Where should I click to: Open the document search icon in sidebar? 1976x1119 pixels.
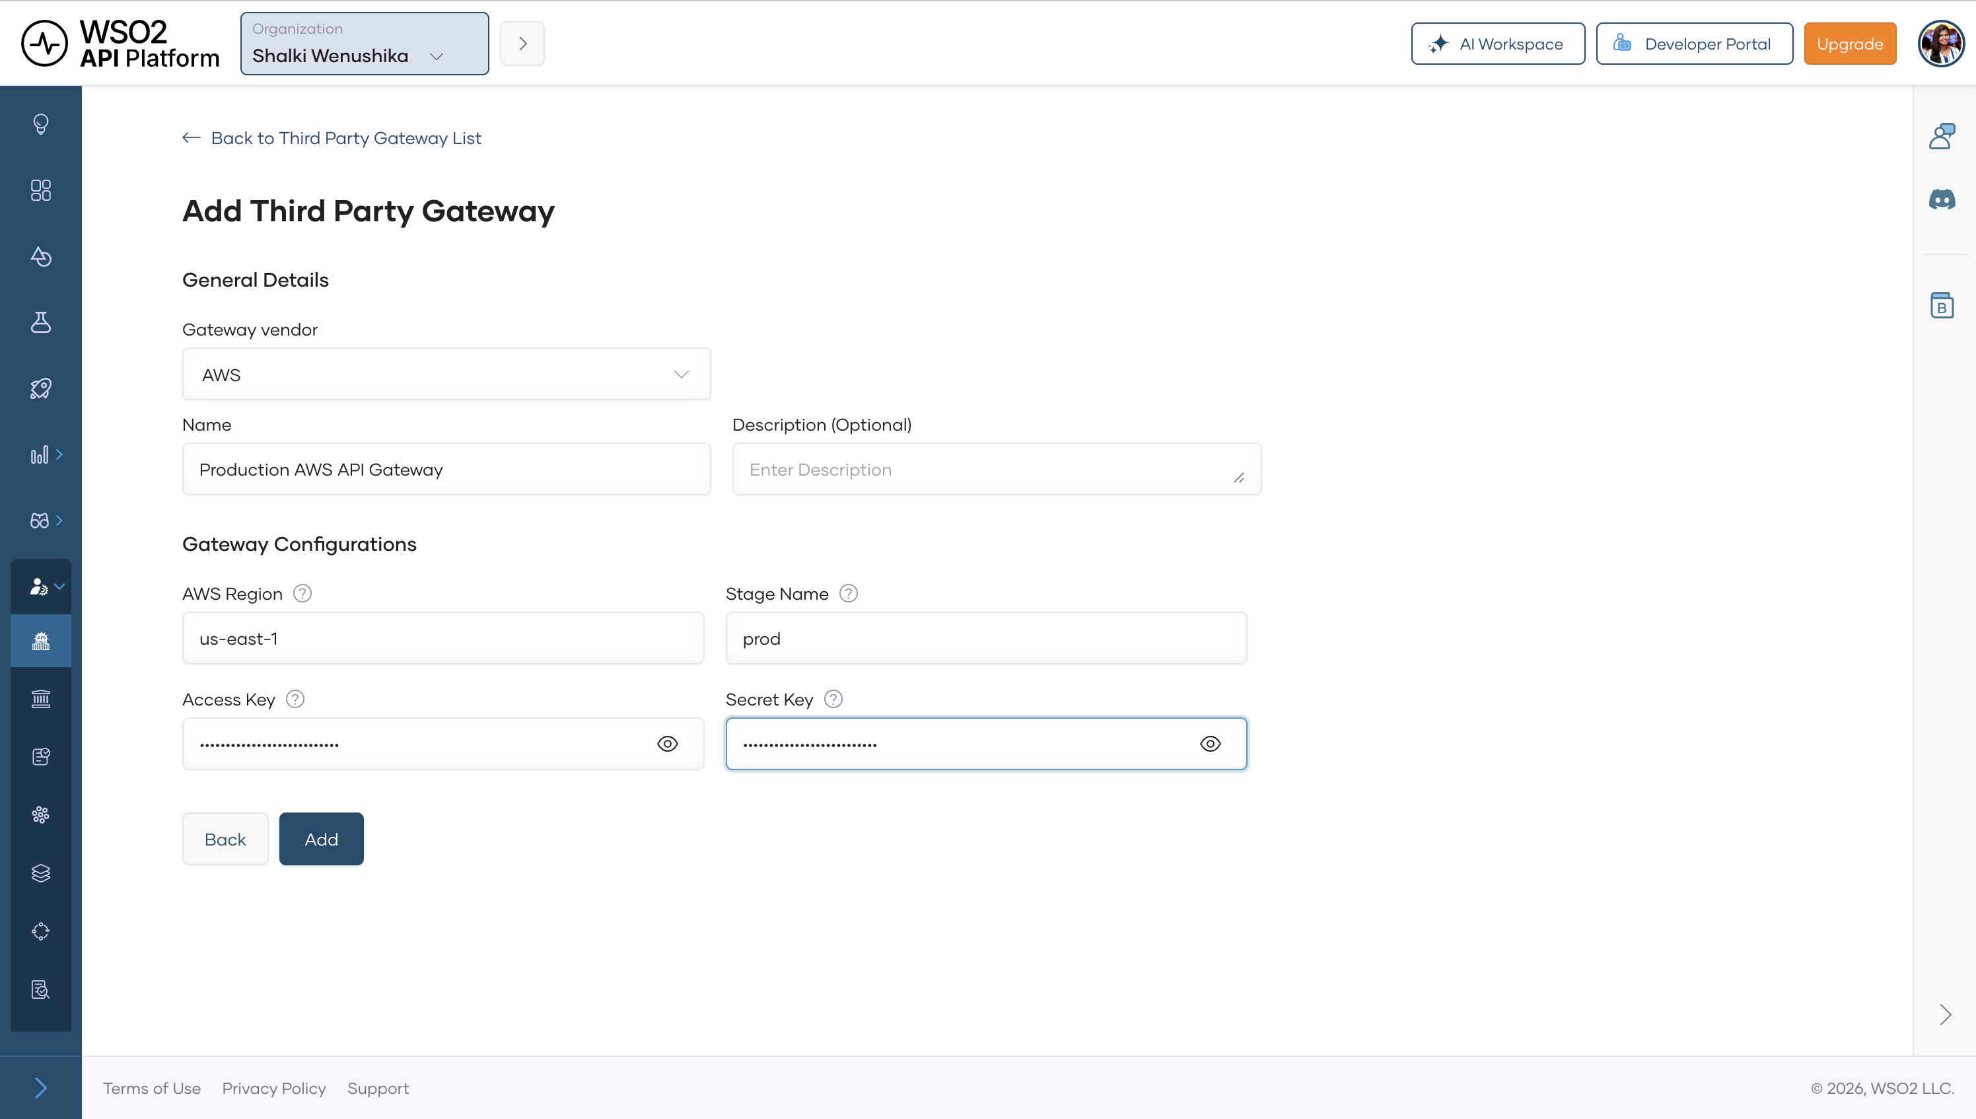(x=41, y=990)
